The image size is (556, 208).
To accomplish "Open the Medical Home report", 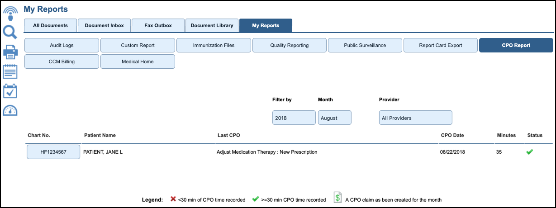I will 138,61.
